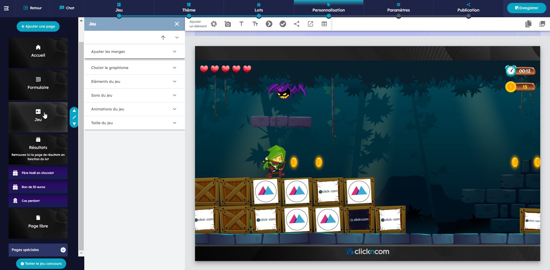Select the Accueil page thumbnail

[x=38, y=53]
